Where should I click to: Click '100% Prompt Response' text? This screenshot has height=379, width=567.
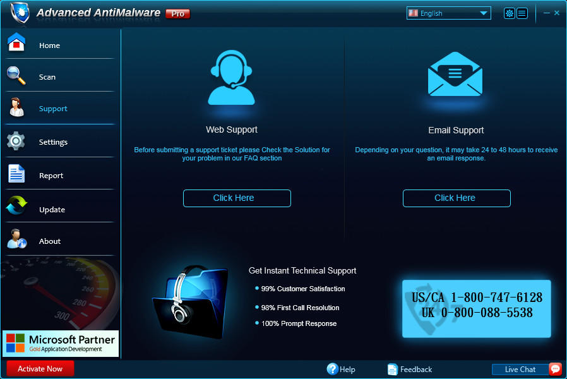click(299, 323)
